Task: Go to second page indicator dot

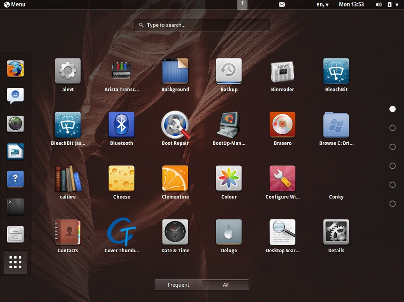Action: click(392, 128)
